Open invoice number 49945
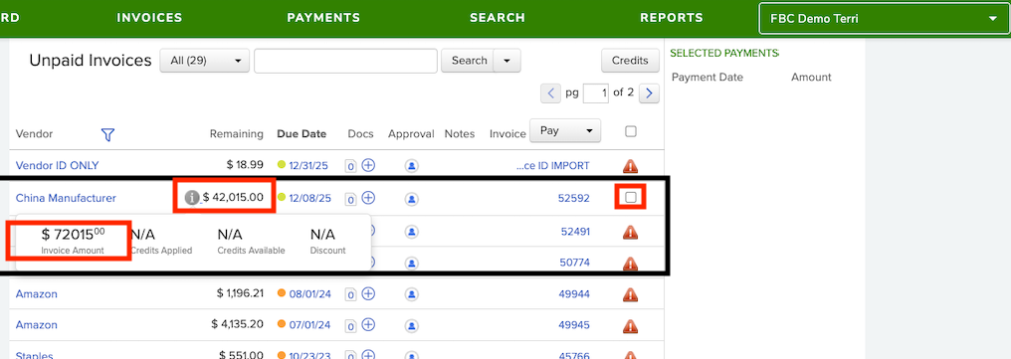The height and width of the screenshot is (359, 1011). (x=574, y=325)
